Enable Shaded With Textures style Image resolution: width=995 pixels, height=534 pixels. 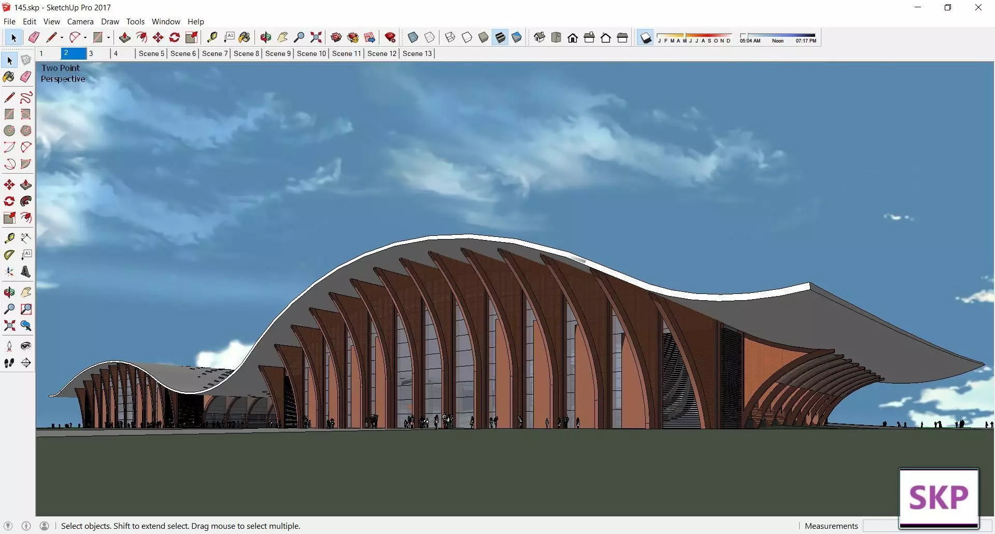[x=500, y=37]
